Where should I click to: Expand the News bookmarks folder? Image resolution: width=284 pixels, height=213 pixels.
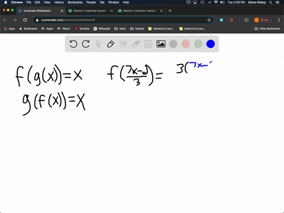tap(120, 28)
